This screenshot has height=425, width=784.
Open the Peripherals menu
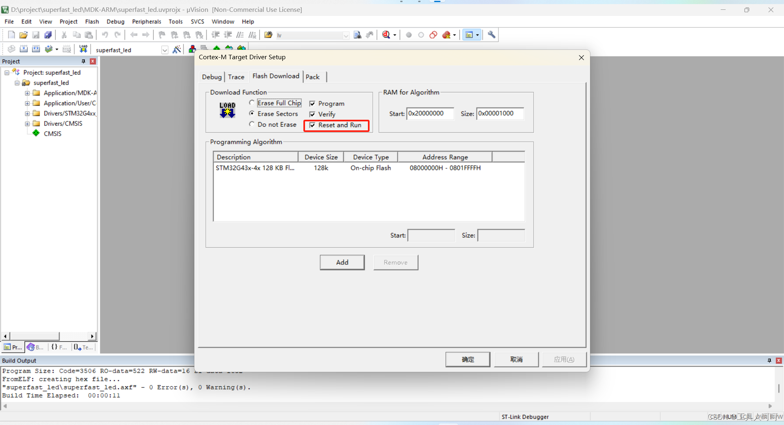tap(147, 22)
